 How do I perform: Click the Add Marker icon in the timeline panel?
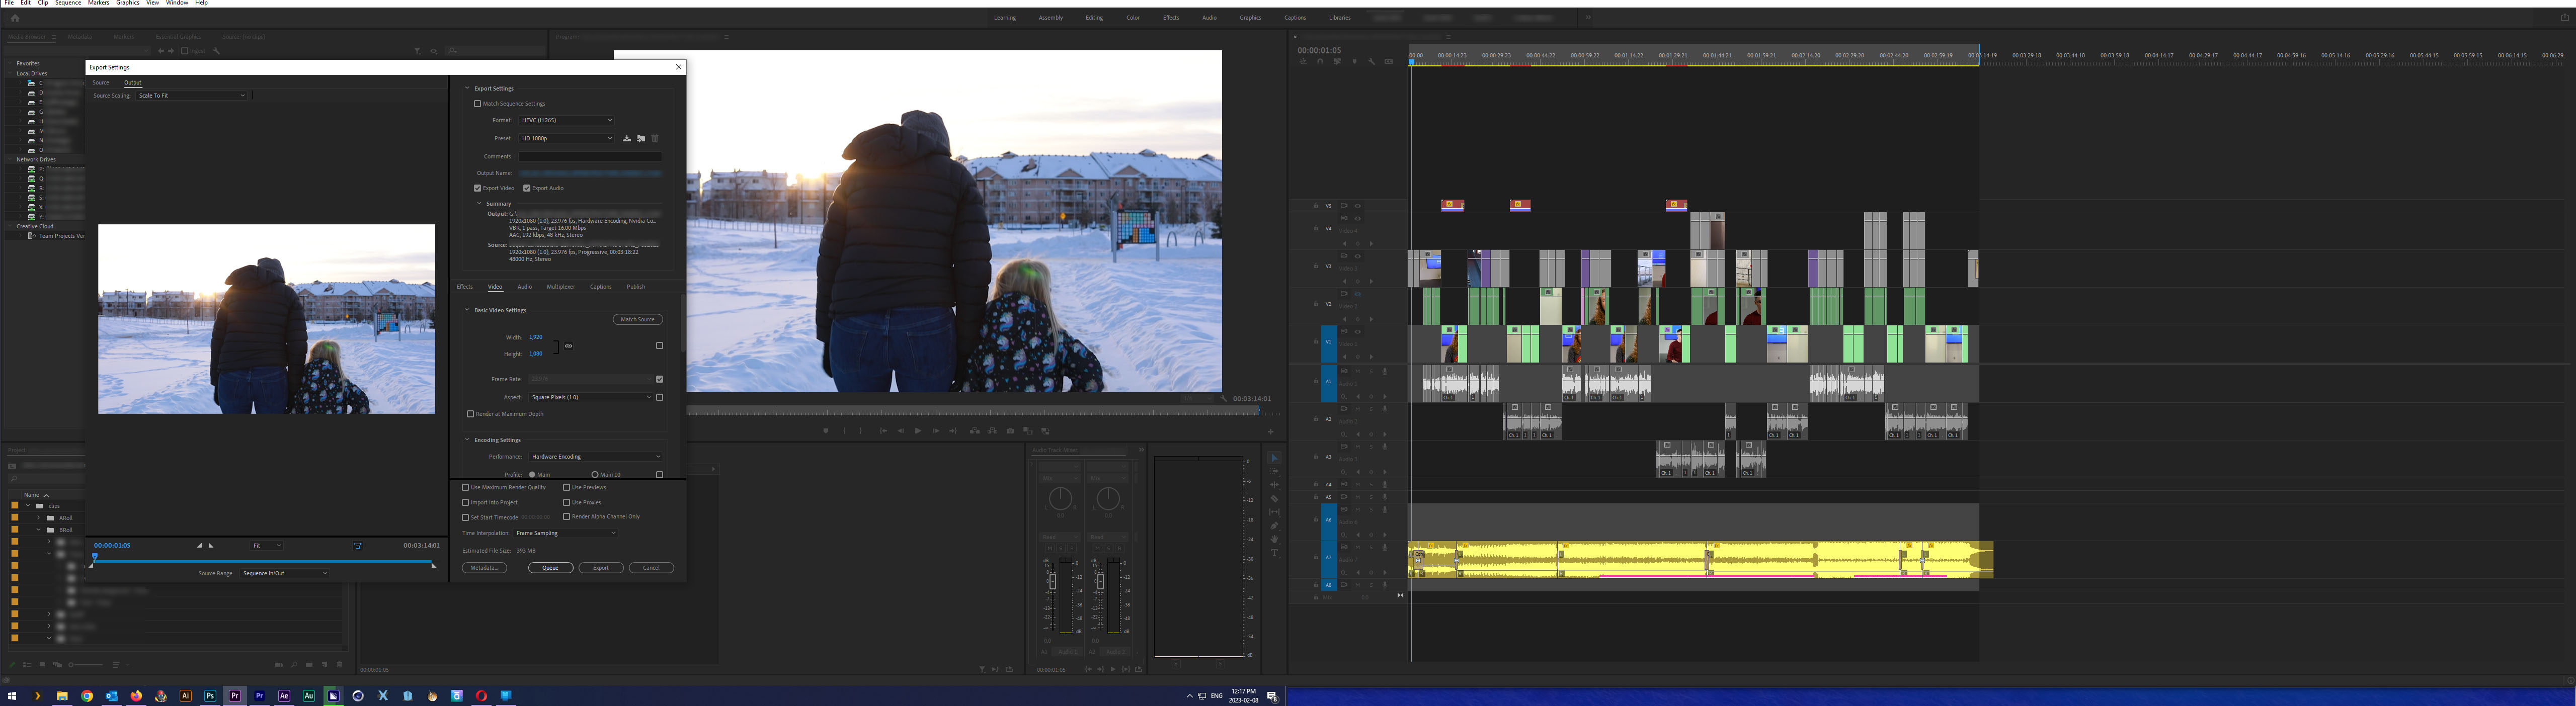click(x=1355, y=61)
